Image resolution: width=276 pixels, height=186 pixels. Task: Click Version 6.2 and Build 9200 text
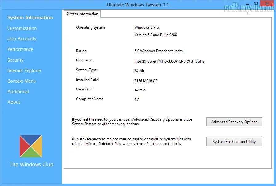coord(156,35)
